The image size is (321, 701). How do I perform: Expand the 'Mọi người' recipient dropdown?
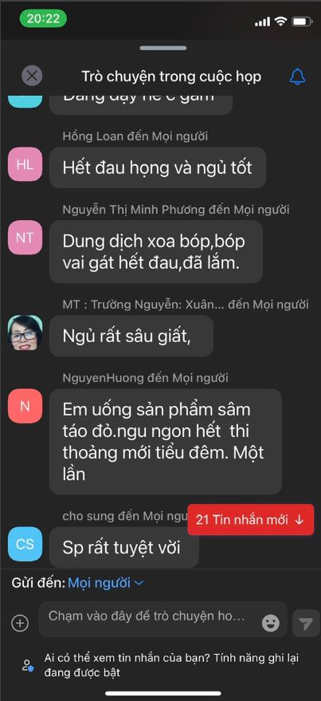(106, 582)
